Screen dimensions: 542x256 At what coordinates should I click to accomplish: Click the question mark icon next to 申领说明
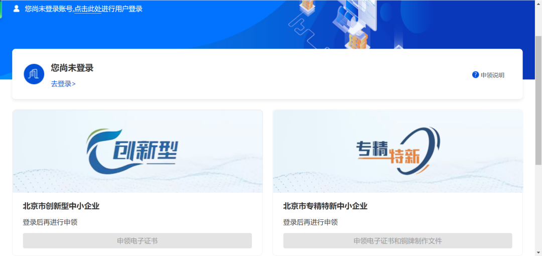(476, 75)
